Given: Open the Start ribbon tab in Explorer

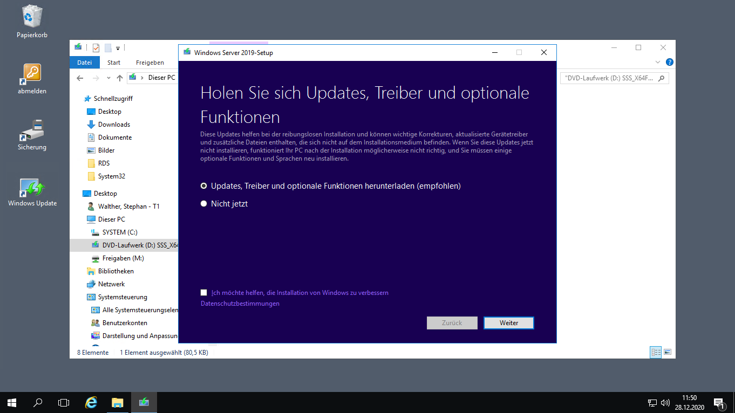Looking at the screenshot, I should tap(114, 63).
